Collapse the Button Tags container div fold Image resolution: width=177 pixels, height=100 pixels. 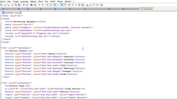pos(1,83)
